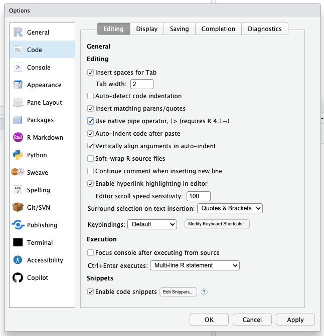The image size is (324, 336).
Task: Click the Edit Snippets button
Action: (178, 292)
